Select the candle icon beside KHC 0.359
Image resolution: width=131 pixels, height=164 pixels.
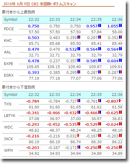79,37
